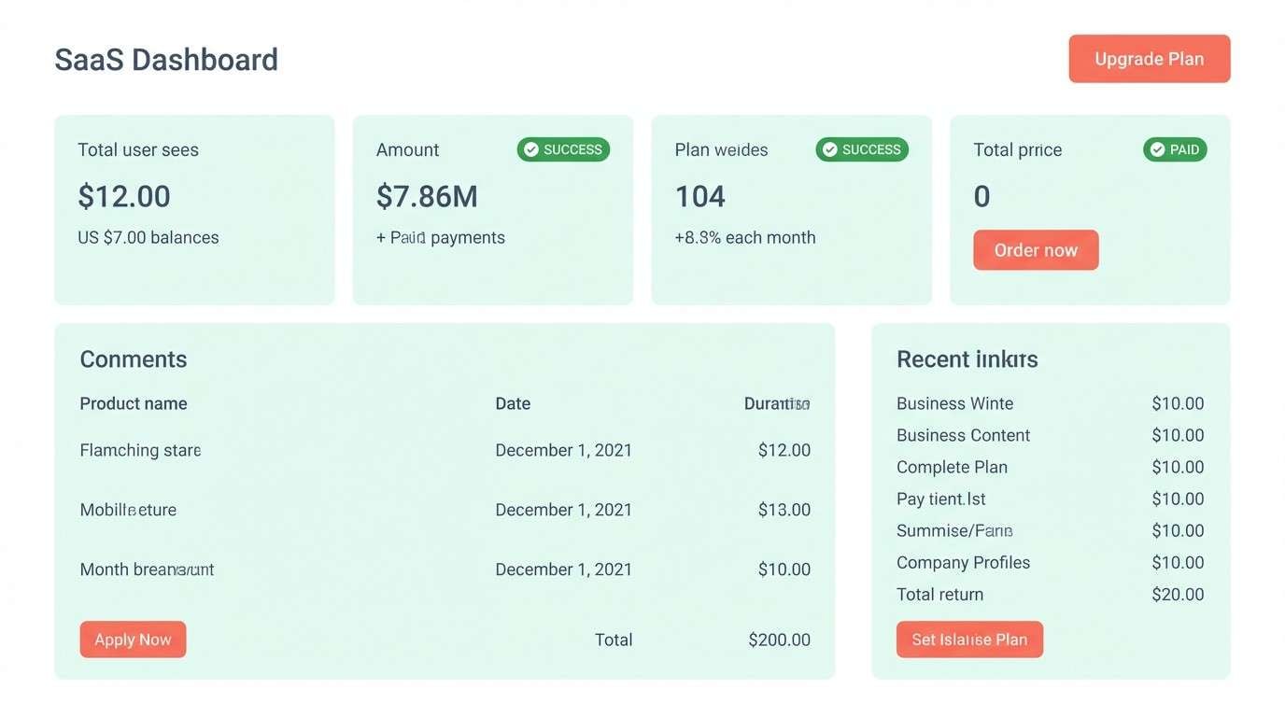Select the Complete Plan entry
Image resolution: width=1285 pixels, height=717 pixels.
tap(952, 467)
